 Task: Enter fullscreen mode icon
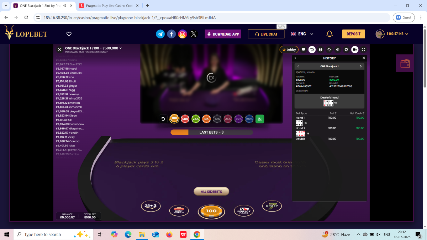coord(363,50)
